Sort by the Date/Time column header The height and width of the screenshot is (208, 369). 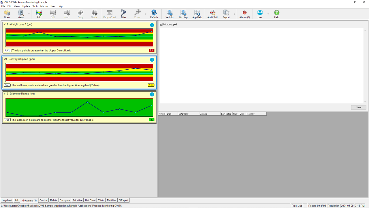click(189, 114)
